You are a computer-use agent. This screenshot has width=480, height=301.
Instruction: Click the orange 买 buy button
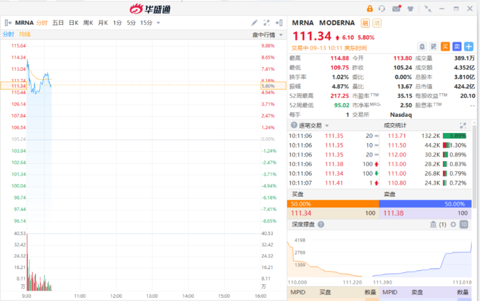[445, 47]
